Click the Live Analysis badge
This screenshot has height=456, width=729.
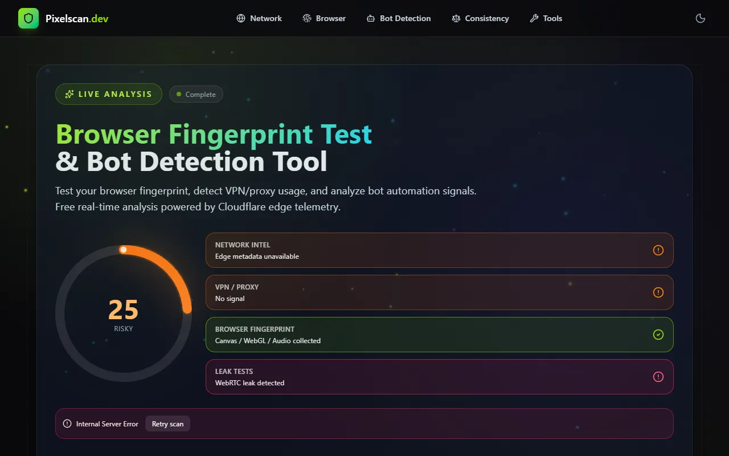tap(109, 94)
